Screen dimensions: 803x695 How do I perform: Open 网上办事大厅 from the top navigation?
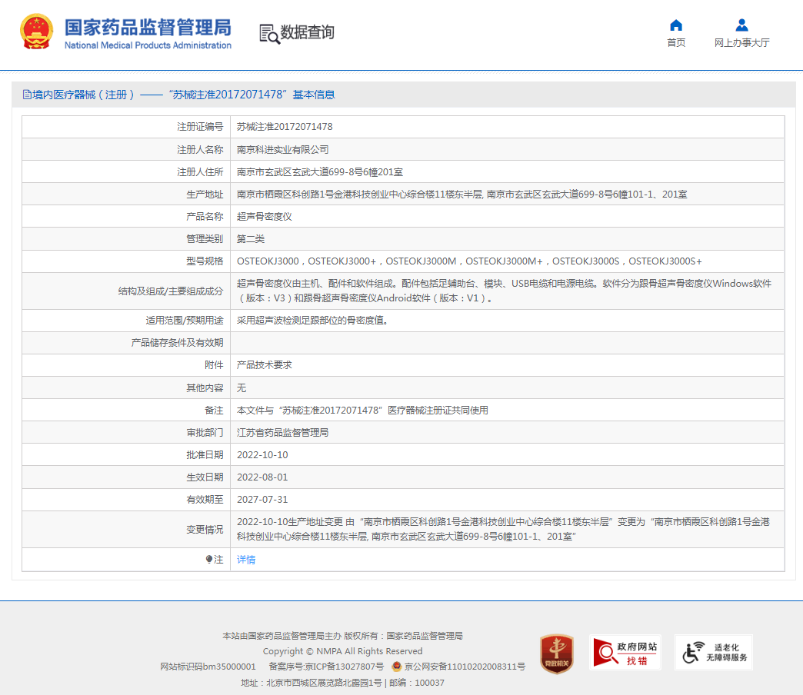pyautogui.click(x=741, y=43)
